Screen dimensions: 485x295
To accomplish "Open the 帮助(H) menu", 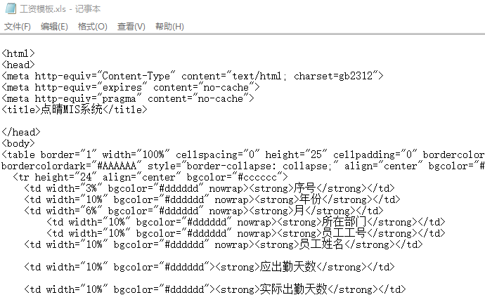I will point(169,27).
